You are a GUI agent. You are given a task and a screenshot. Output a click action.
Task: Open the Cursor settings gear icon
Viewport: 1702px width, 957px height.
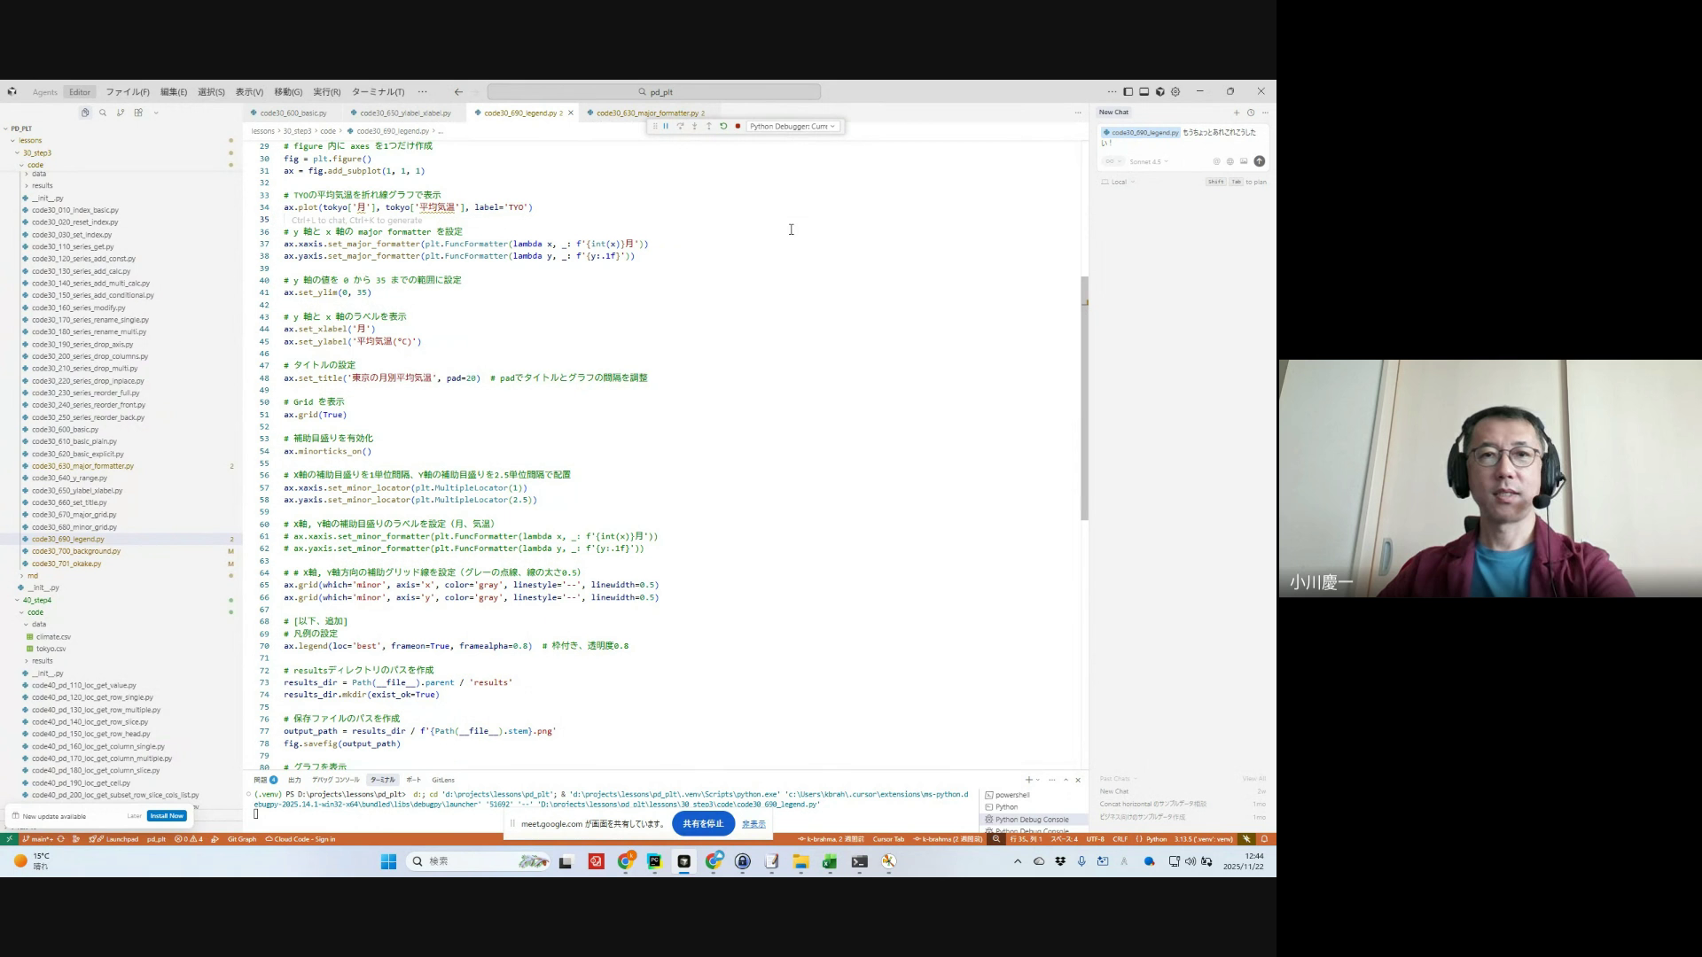tap(1175, 92)
